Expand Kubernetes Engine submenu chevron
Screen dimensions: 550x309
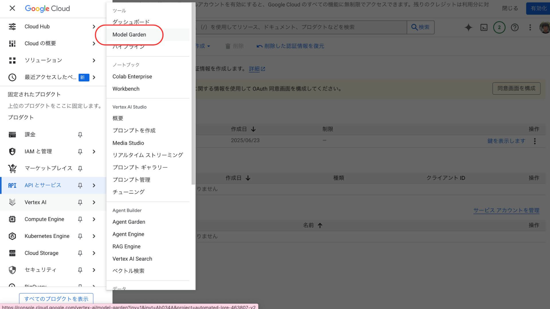coord(94,236)
